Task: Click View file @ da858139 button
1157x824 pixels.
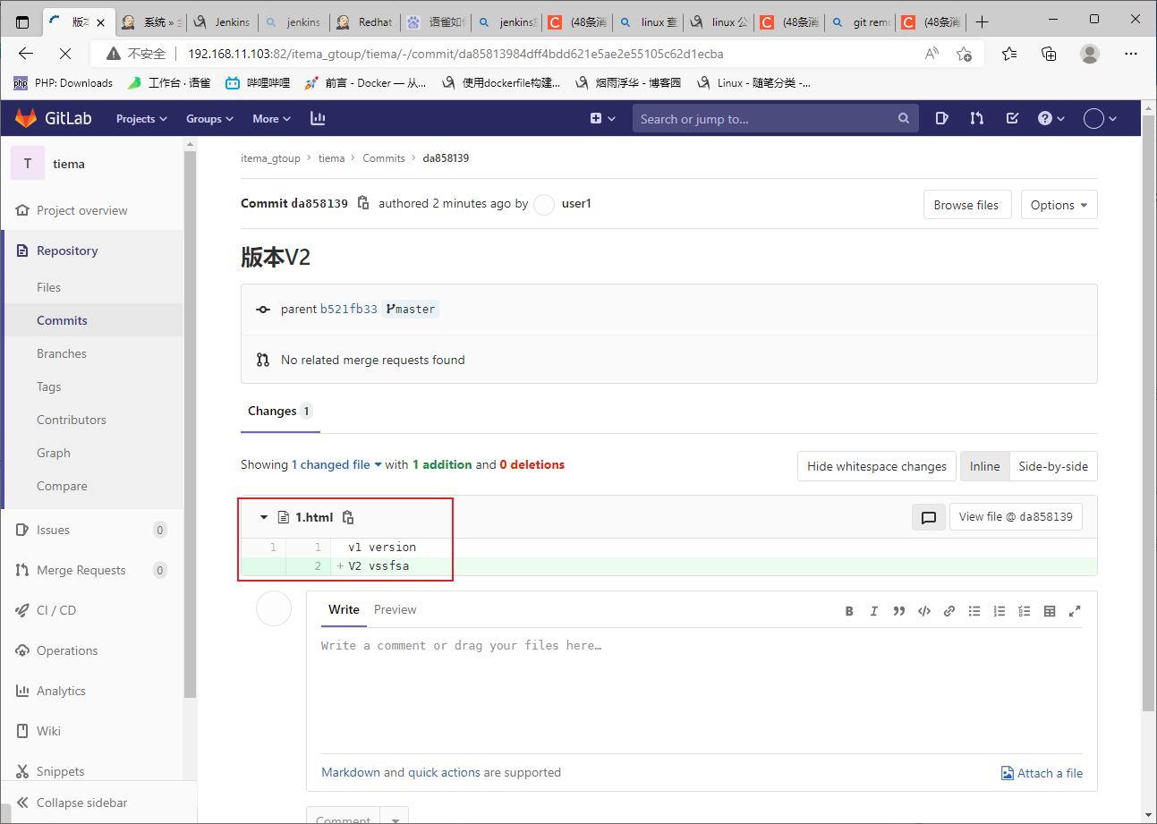Action: (1016, 516)
